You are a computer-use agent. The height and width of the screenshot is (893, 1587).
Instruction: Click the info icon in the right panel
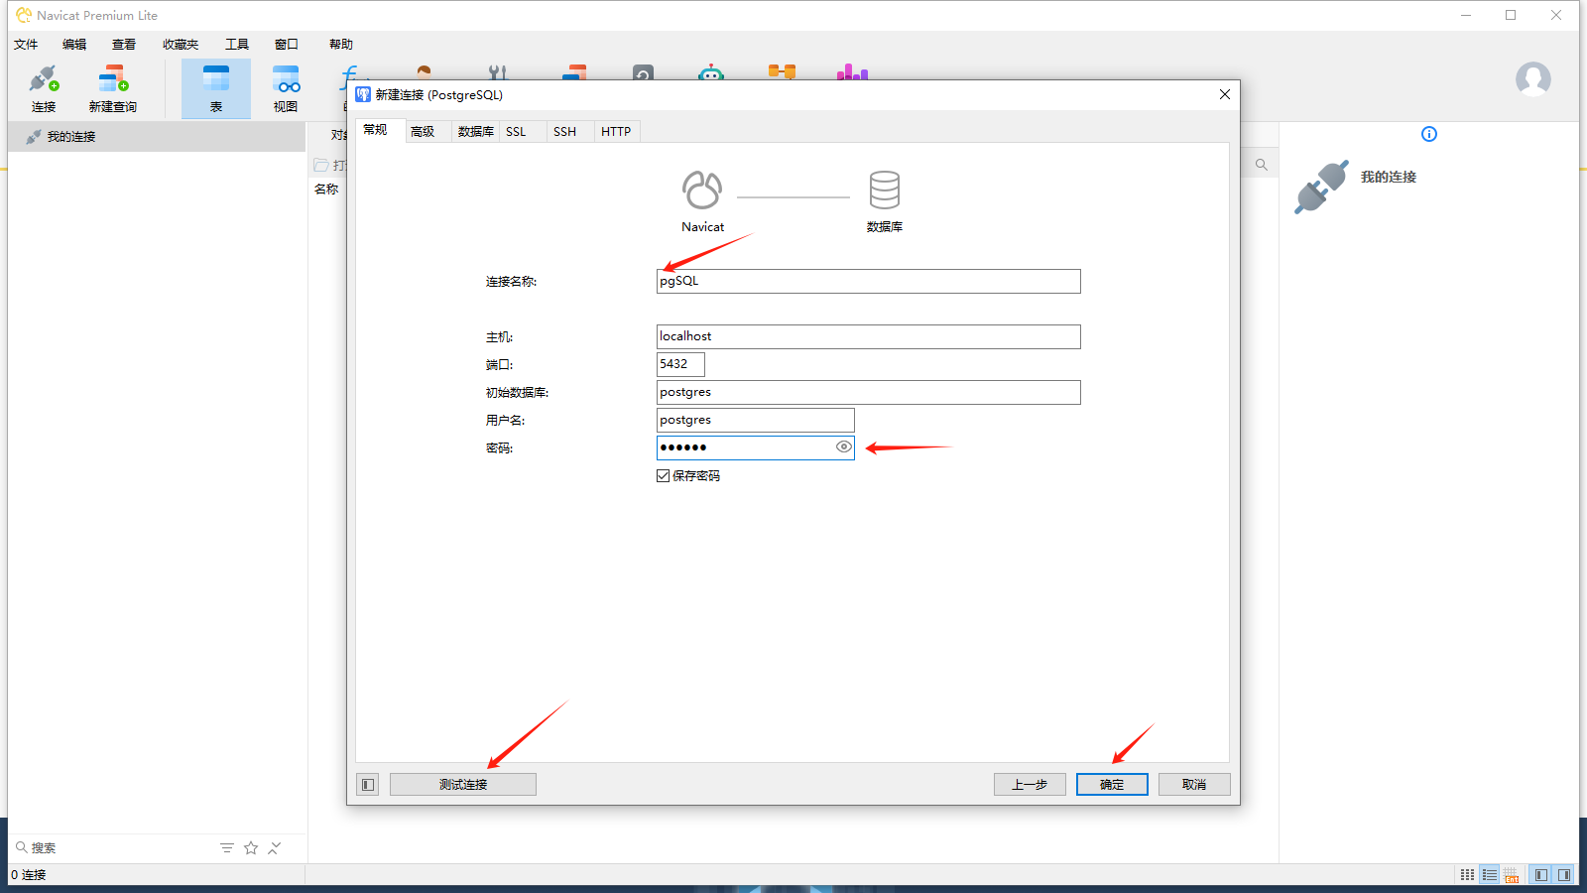[x=1429, y=134]
